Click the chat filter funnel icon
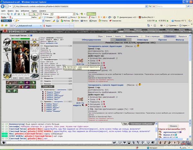 [x=124, y=143]
